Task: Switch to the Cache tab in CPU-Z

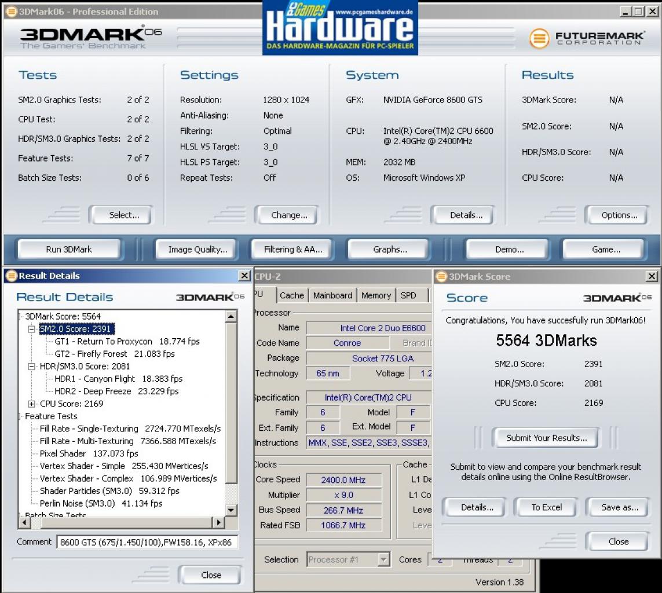Action: (x=292, y=295)
